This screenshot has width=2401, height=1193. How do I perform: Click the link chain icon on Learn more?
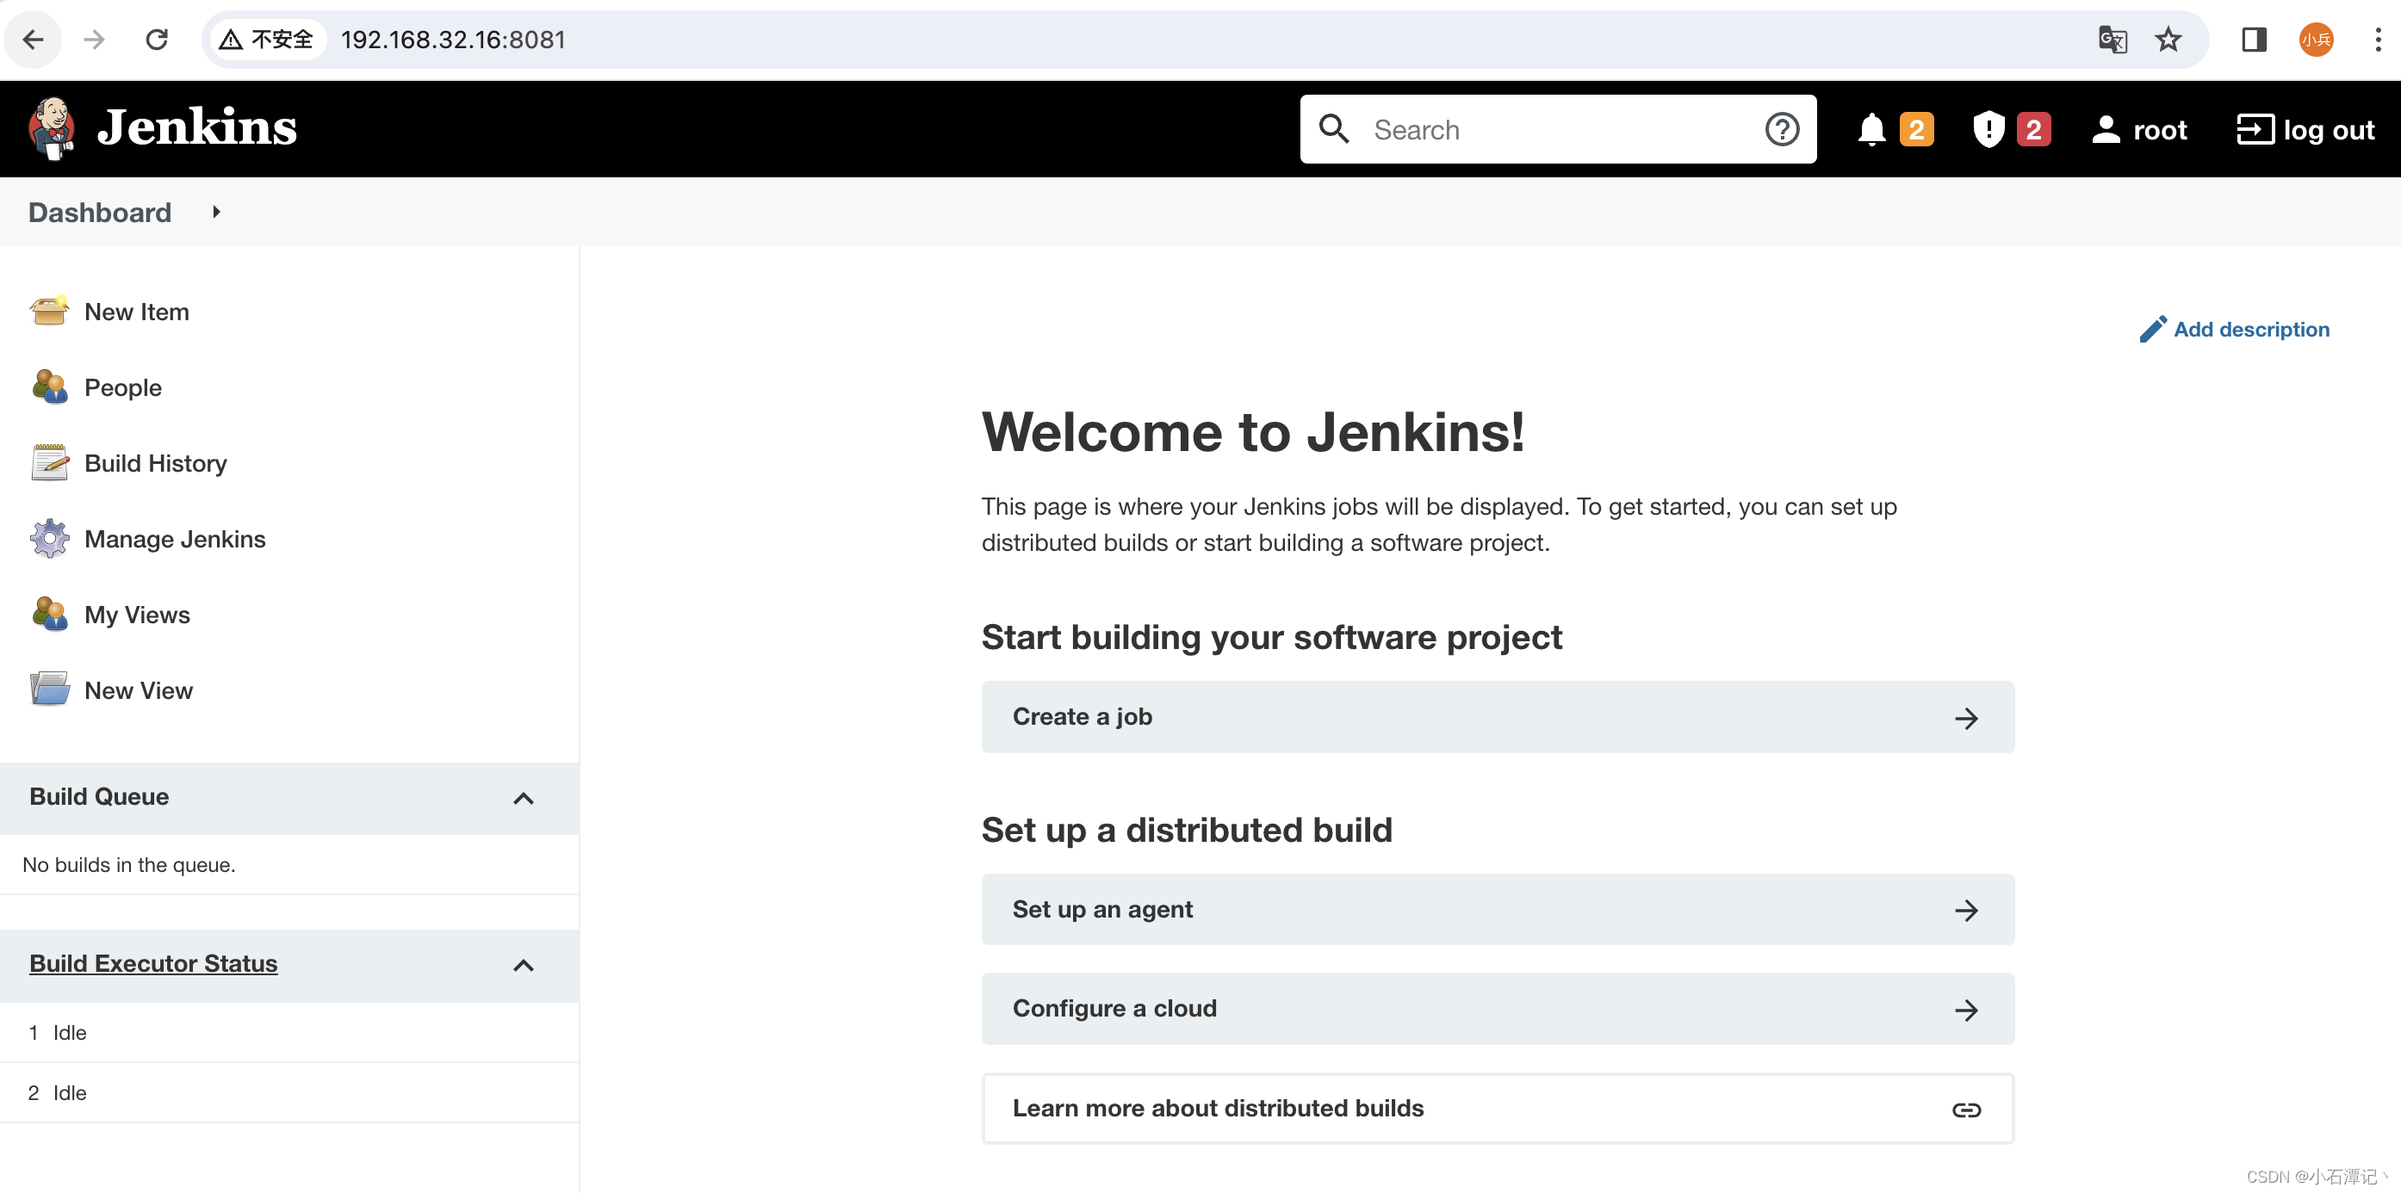click(1966, 1110)
